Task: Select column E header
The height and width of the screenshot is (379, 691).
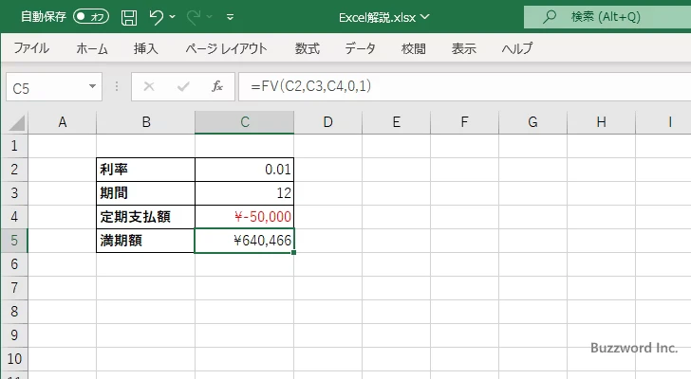Action: pyautogui.click(x=396, y=122)
